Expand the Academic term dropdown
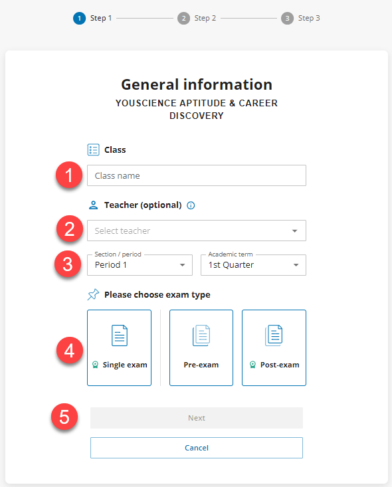This screenshot has height=487, width=392. (253, 265)
